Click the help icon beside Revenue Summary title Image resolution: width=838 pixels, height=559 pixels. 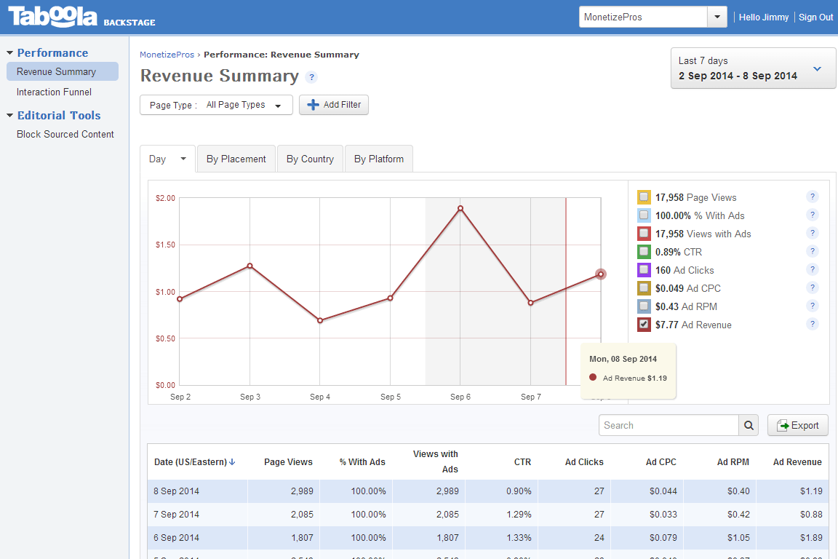[311, 77]
